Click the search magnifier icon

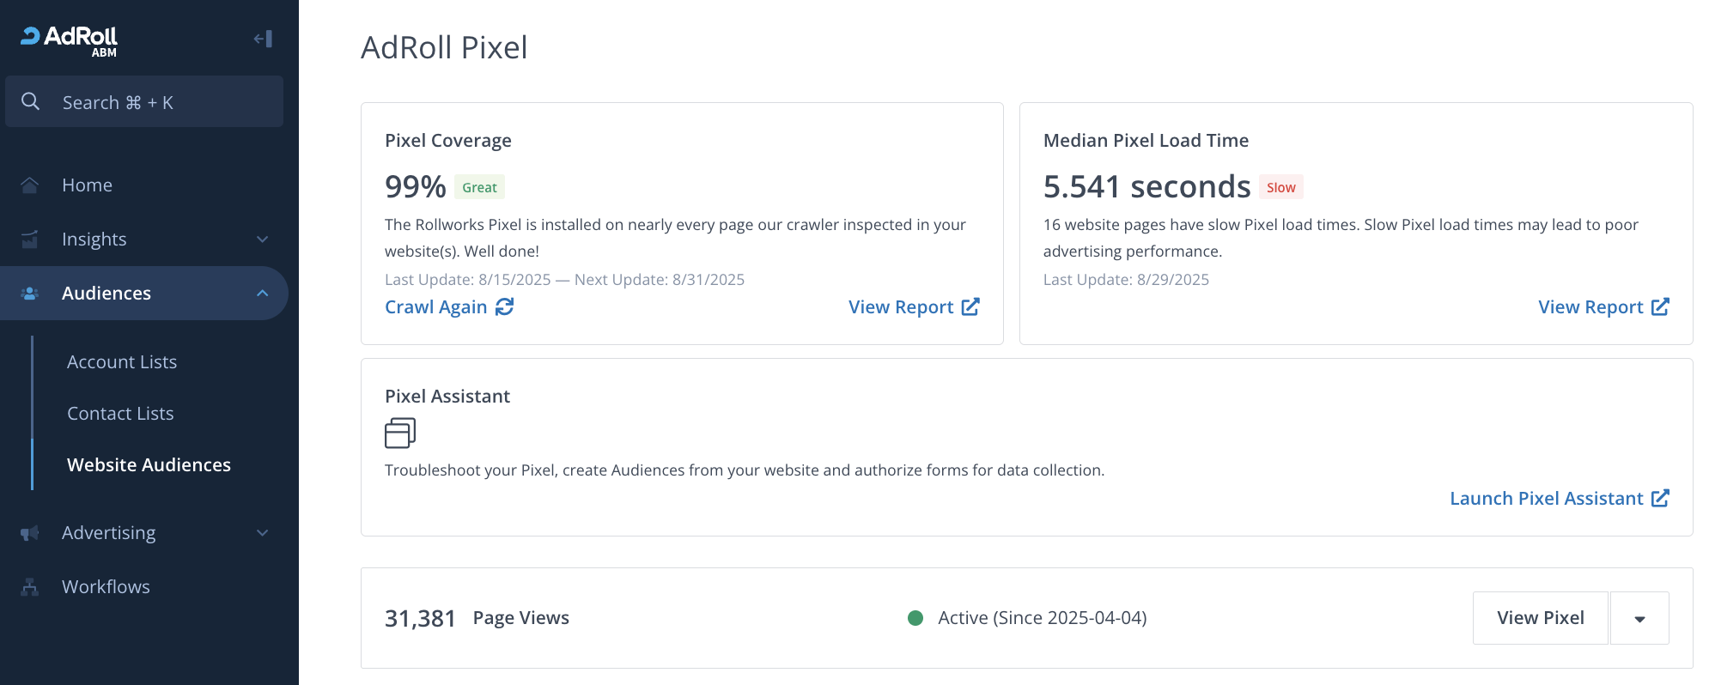coord(31,101)
